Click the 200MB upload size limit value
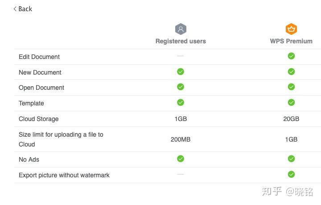The image size is (321, 205). [x=181, y=140]
